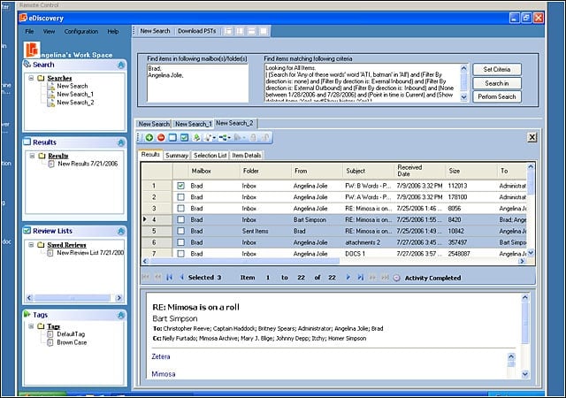Select Brown Case tag in Tags tree
This screenshot has height=398, width=566.
click(72, 342)
